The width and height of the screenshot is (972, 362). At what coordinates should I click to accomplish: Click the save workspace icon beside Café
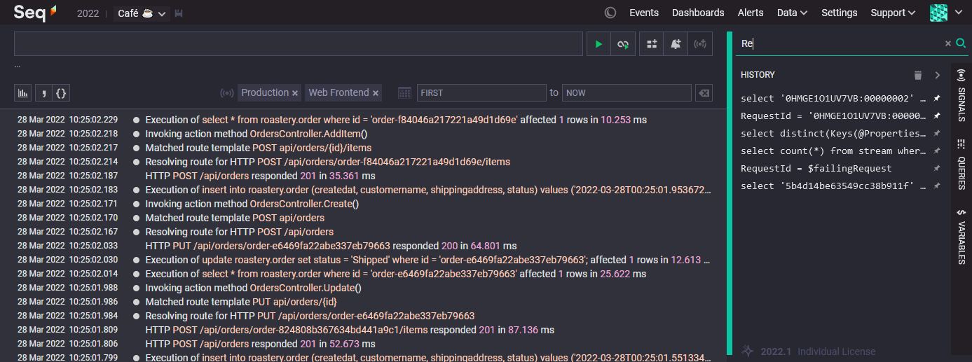[179, 13]
